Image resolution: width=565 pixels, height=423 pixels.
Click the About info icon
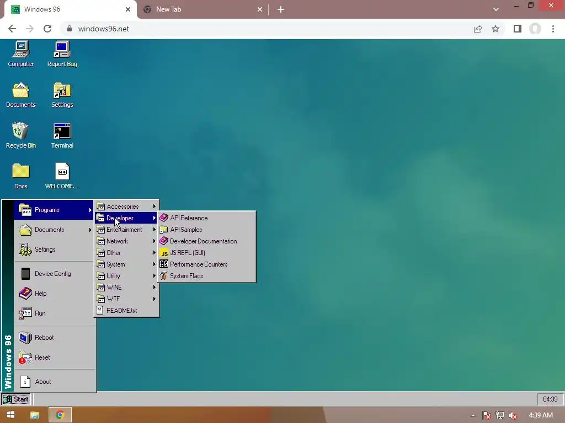(x=25, y=382)
